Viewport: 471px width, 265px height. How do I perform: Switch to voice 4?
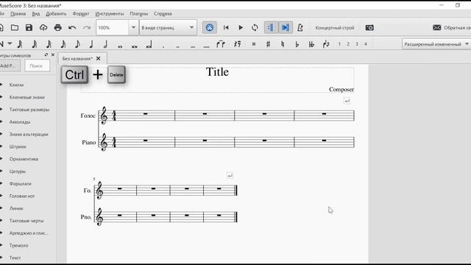366,44
